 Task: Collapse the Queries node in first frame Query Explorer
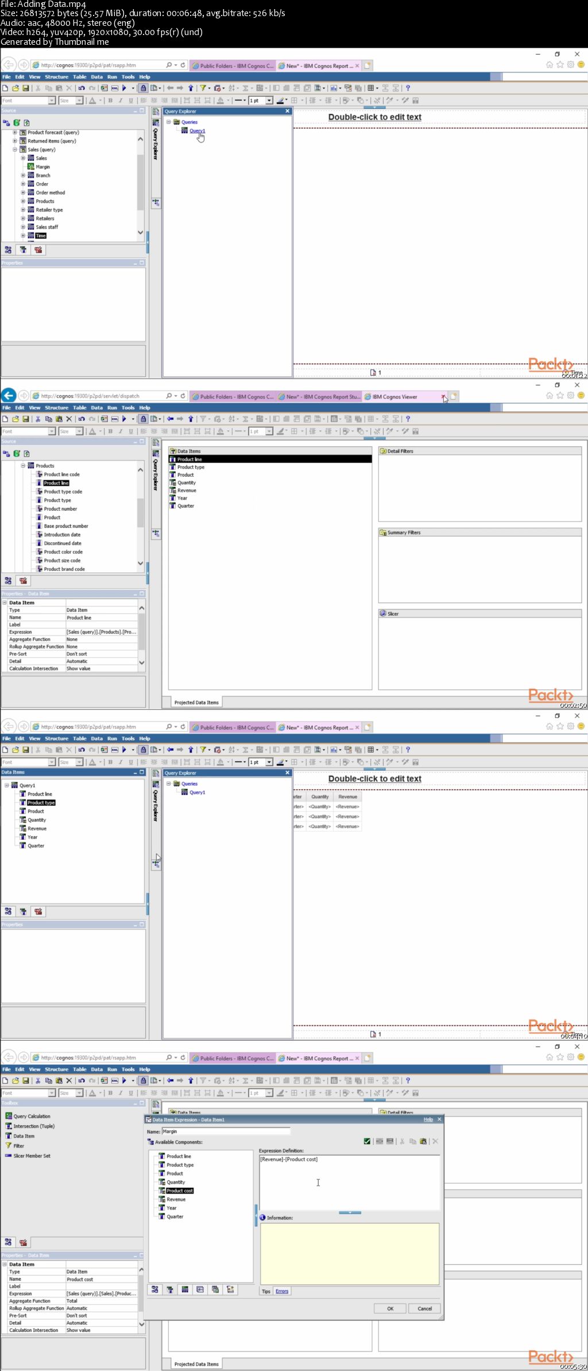(169, 122)
